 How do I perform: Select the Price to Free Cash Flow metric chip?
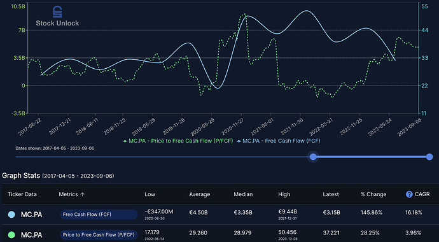(x=99, y=235)
